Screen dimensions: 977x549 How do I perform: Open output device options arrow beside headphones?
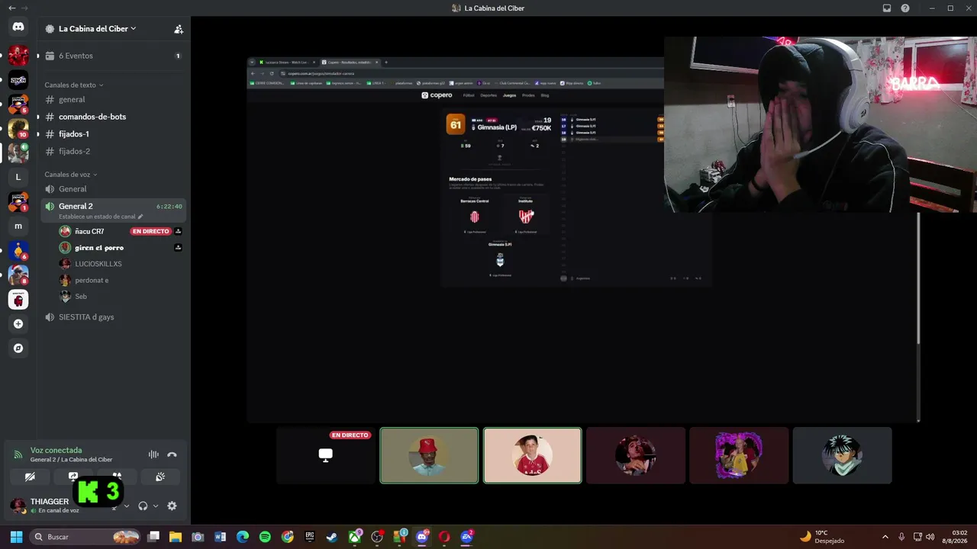click(x=156, y=506)
